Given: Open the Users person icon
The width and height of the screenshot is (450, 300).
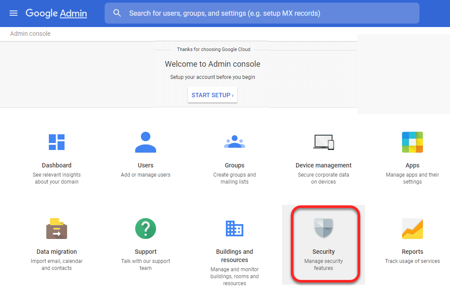Looking at the screenshot, I should [146, 142].
